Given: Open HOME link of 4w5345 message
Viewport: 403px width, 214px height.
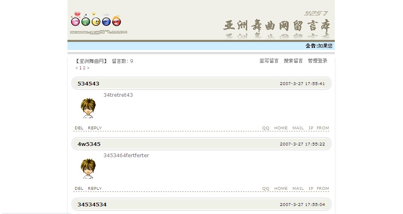Looking at the screenshot, I should (281, 188).
